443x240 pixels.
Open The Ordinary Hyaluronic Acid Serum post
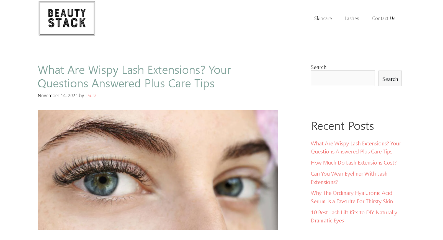(x=352, y=197)
